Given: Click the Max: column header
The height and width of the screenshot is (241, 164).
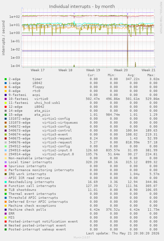Looking at the screenshot, I should tap(151, 75).
